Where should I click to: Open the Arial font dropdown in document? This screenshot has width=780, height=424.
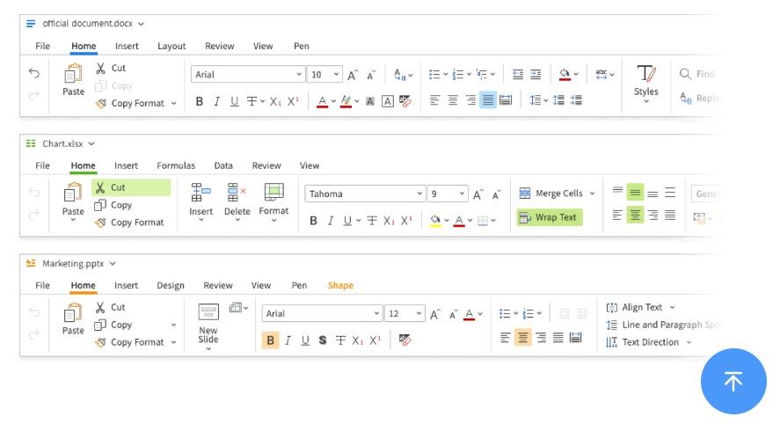pyautogui.click(x=299, y=74)
